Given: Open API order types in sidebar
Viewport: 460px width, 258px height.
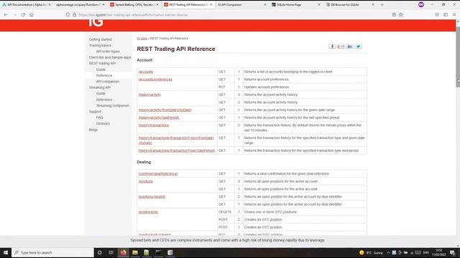Looking at the screenshot, I should 108,51.
